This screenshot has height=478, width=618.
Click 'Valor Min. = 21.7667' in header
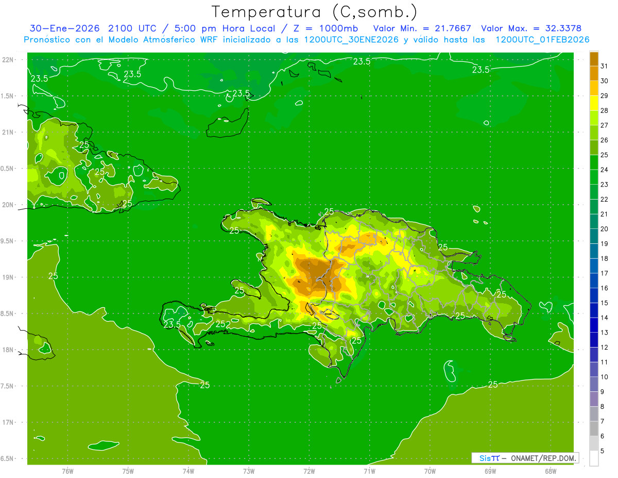[422, 28]
